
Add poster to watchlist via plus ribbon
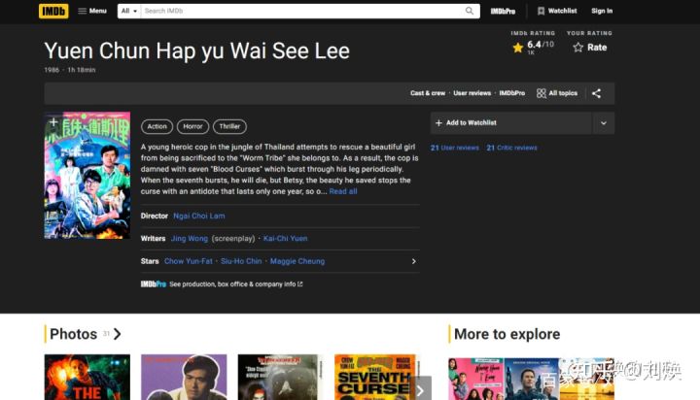(53, 121)
